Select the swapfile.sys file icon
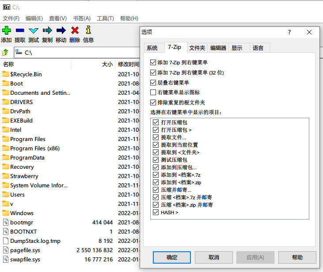This screenshot has height=272, width=323. click(6, 259)
